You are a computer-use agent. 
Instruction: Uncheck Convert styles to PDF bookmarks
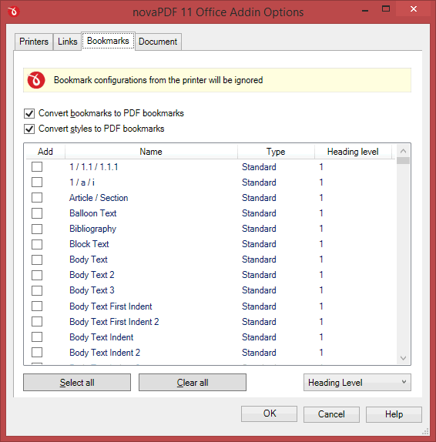(29, 129)
